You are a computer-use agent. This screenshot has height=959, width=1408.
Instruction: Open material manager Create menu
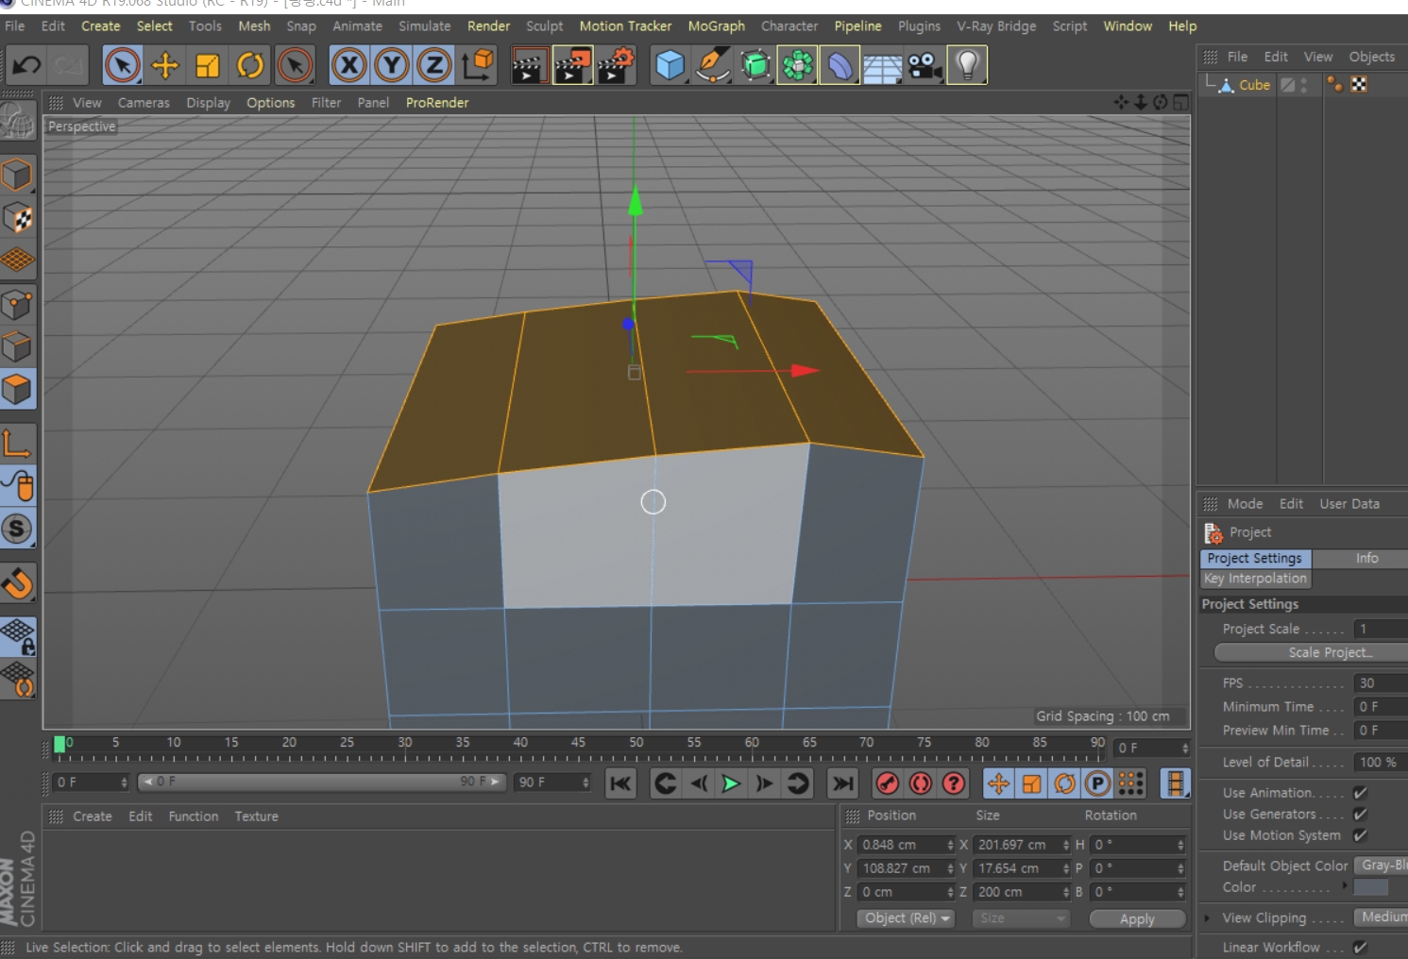93,816
